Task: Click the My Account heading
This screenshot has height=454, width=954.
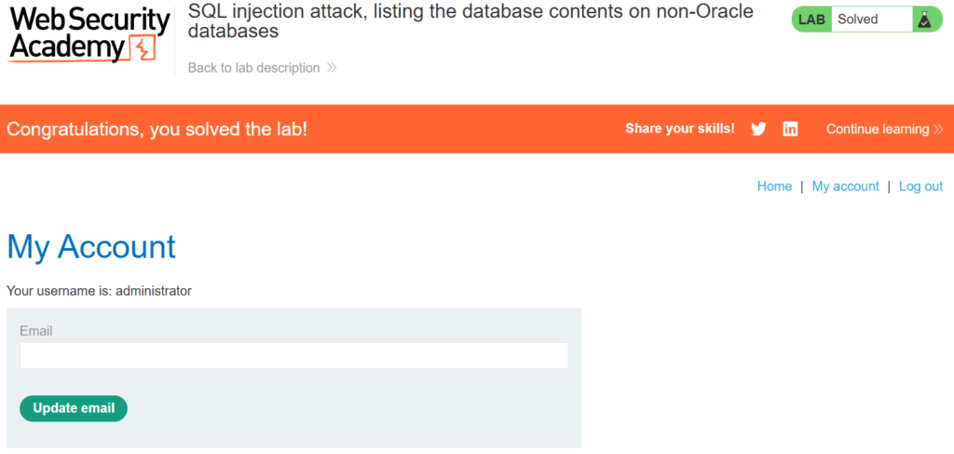Action: [91, 247]
